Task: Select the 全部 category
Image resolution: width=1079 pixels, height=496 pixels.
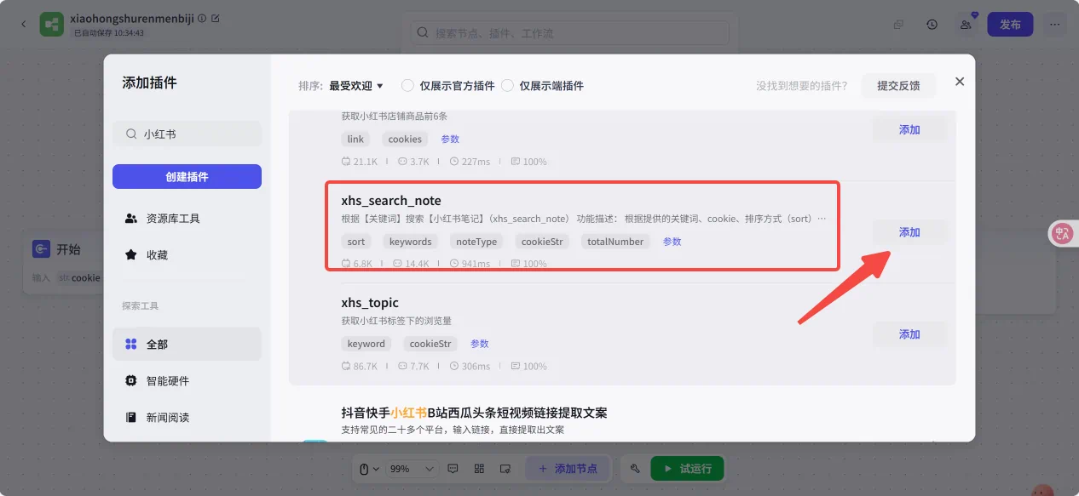Action: [x=187, y=345]
